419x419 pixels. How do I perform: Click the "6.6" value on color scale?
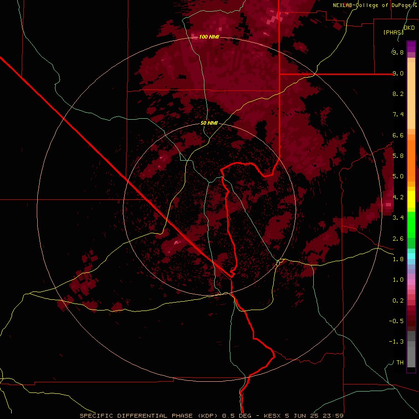398,135
